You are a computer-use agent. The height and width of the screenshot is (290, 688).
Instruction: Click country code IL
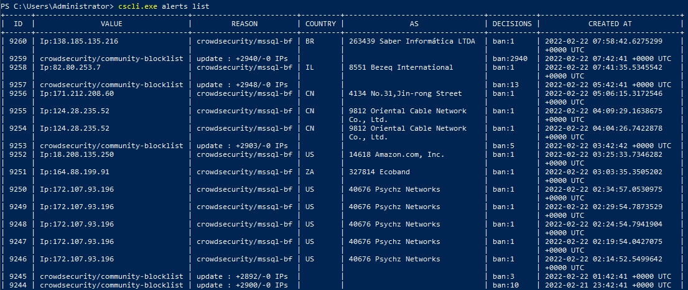(310, 67)
